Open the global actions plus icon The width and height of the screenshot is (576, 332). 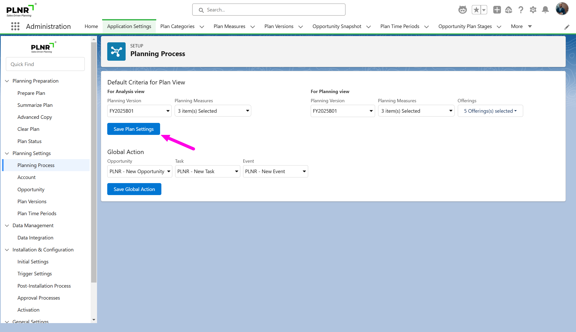497,10
